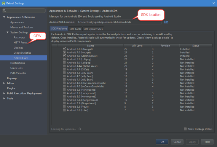Click the search magnifier icon
The image size is (217, 147).
(4, 11)
